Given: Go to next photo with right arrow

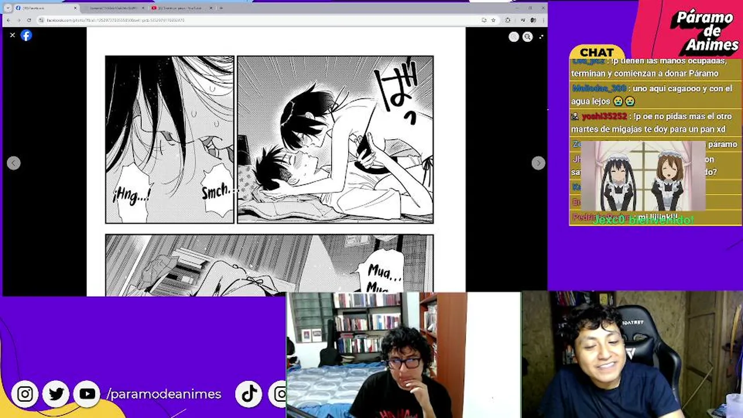Looking at the screenshot, I should (x=538, y=163).
